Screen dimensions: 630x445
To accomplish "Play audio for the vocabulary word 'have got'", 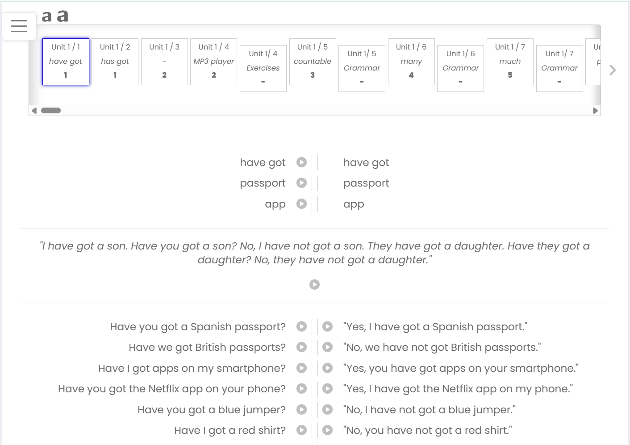I will pos(302,162).
